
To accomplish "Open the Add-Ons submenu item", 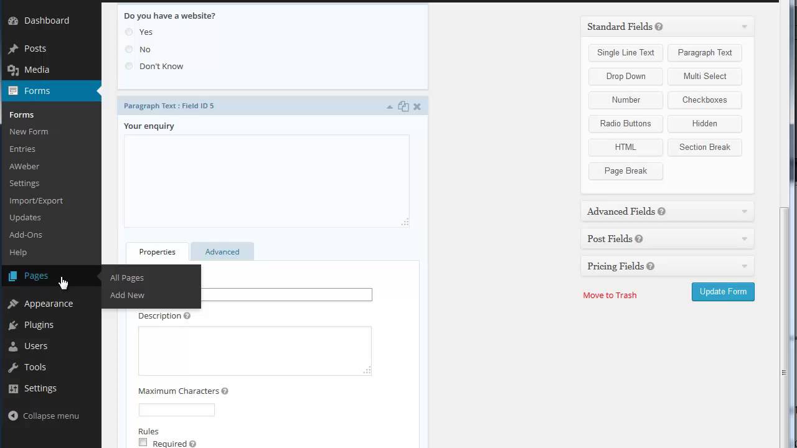I will pyautogui.click(x=26, y=235).
